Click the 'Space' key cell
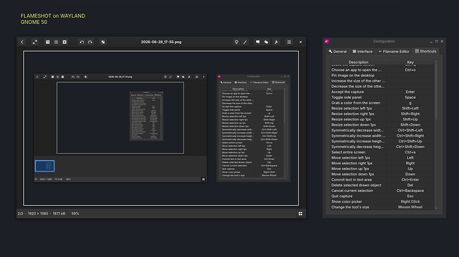Image resolution: width=459 pixels, height=257 pixels. (x=410, y=98)
